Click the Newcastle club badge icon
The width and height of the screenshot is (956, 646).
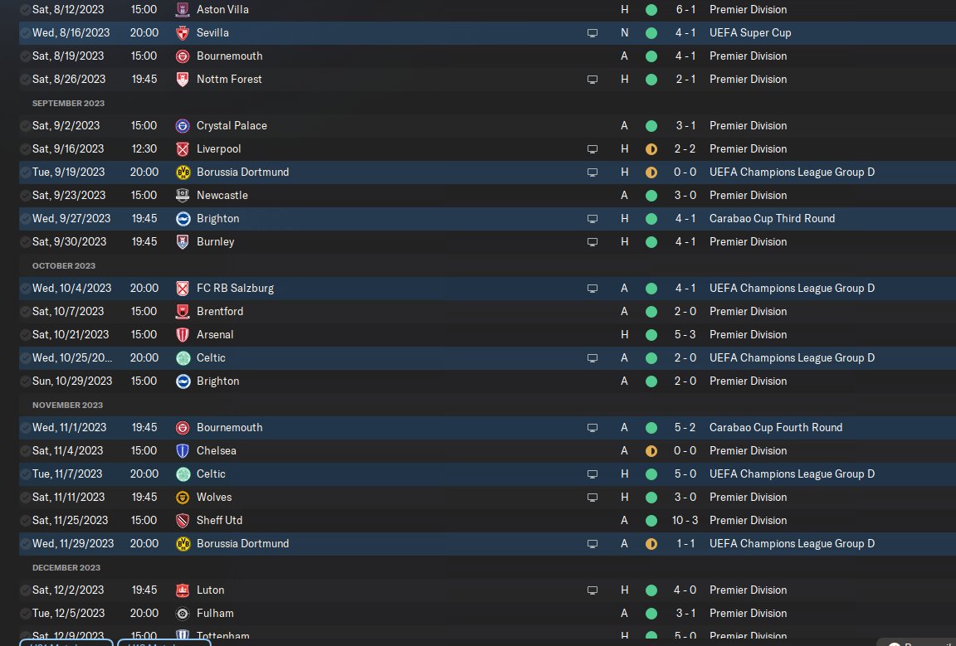183,196
